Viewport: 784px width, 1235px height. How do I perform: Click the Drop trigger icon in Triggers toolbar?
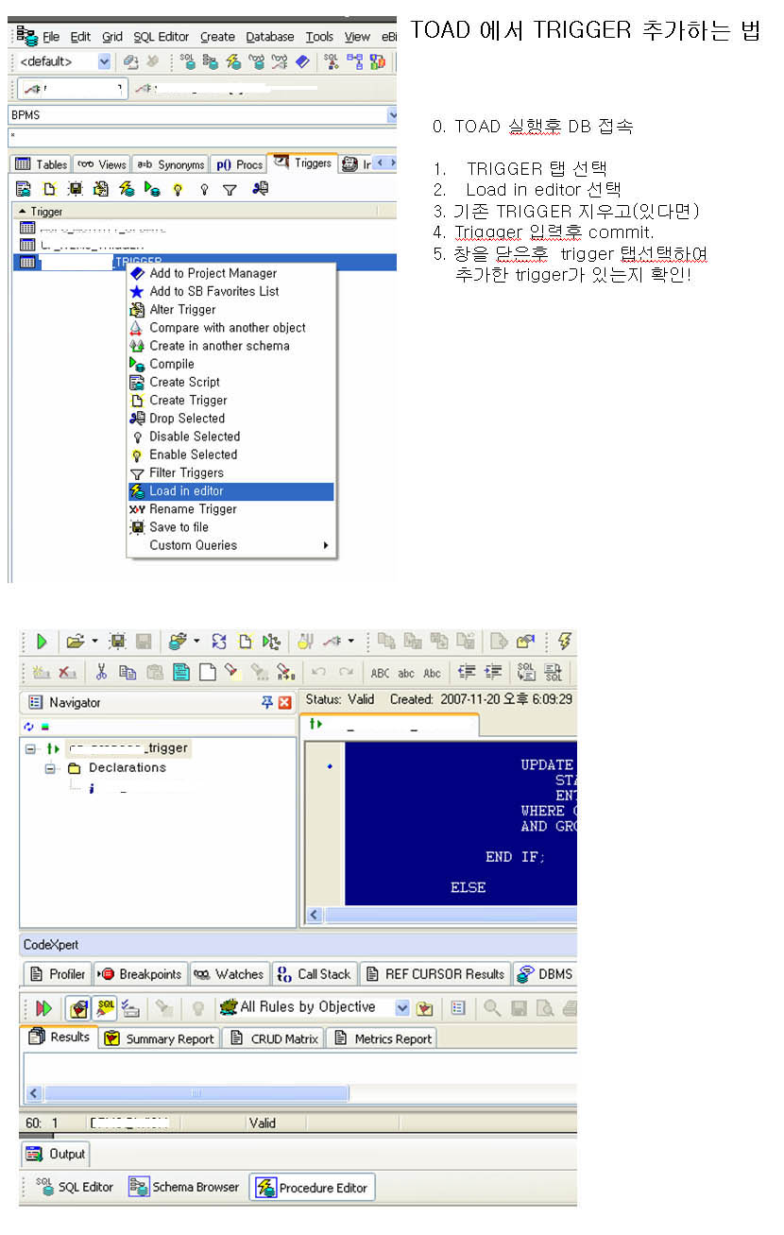tap(261, 189)
